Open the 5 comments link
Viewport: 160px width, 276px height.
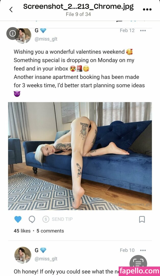point(50,231)
